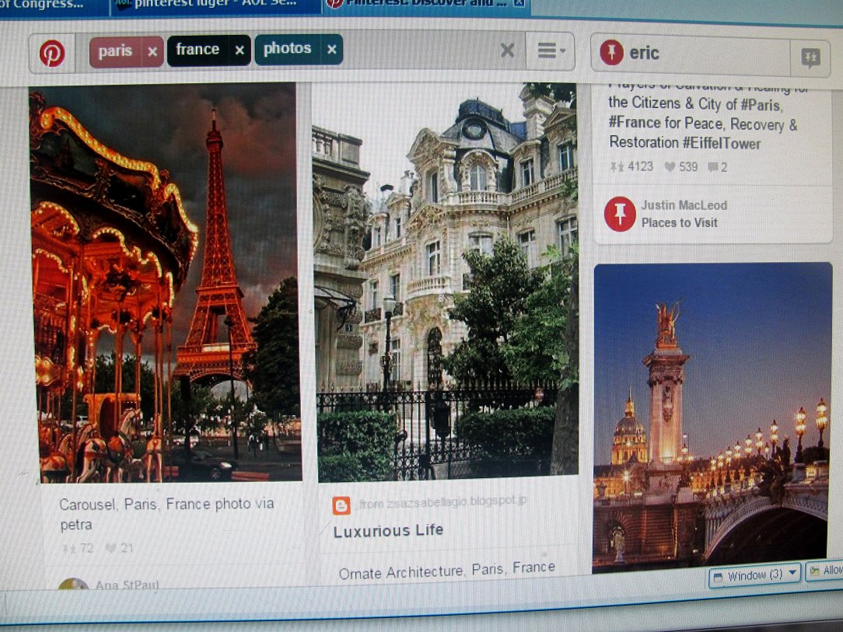Open Justin MacLeod's red pin avatar
Viewport: 843px width, 632px height.
(620, 214)
